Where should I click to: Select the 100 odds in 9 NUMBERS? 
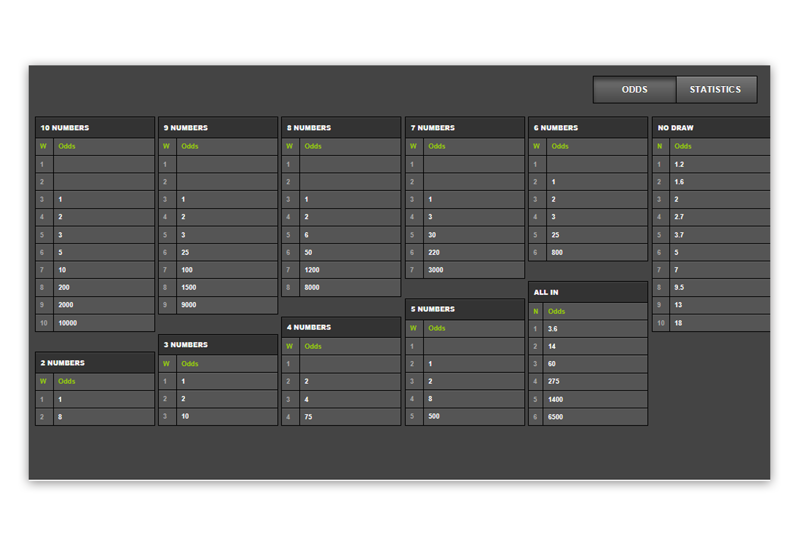coord(227,270)
